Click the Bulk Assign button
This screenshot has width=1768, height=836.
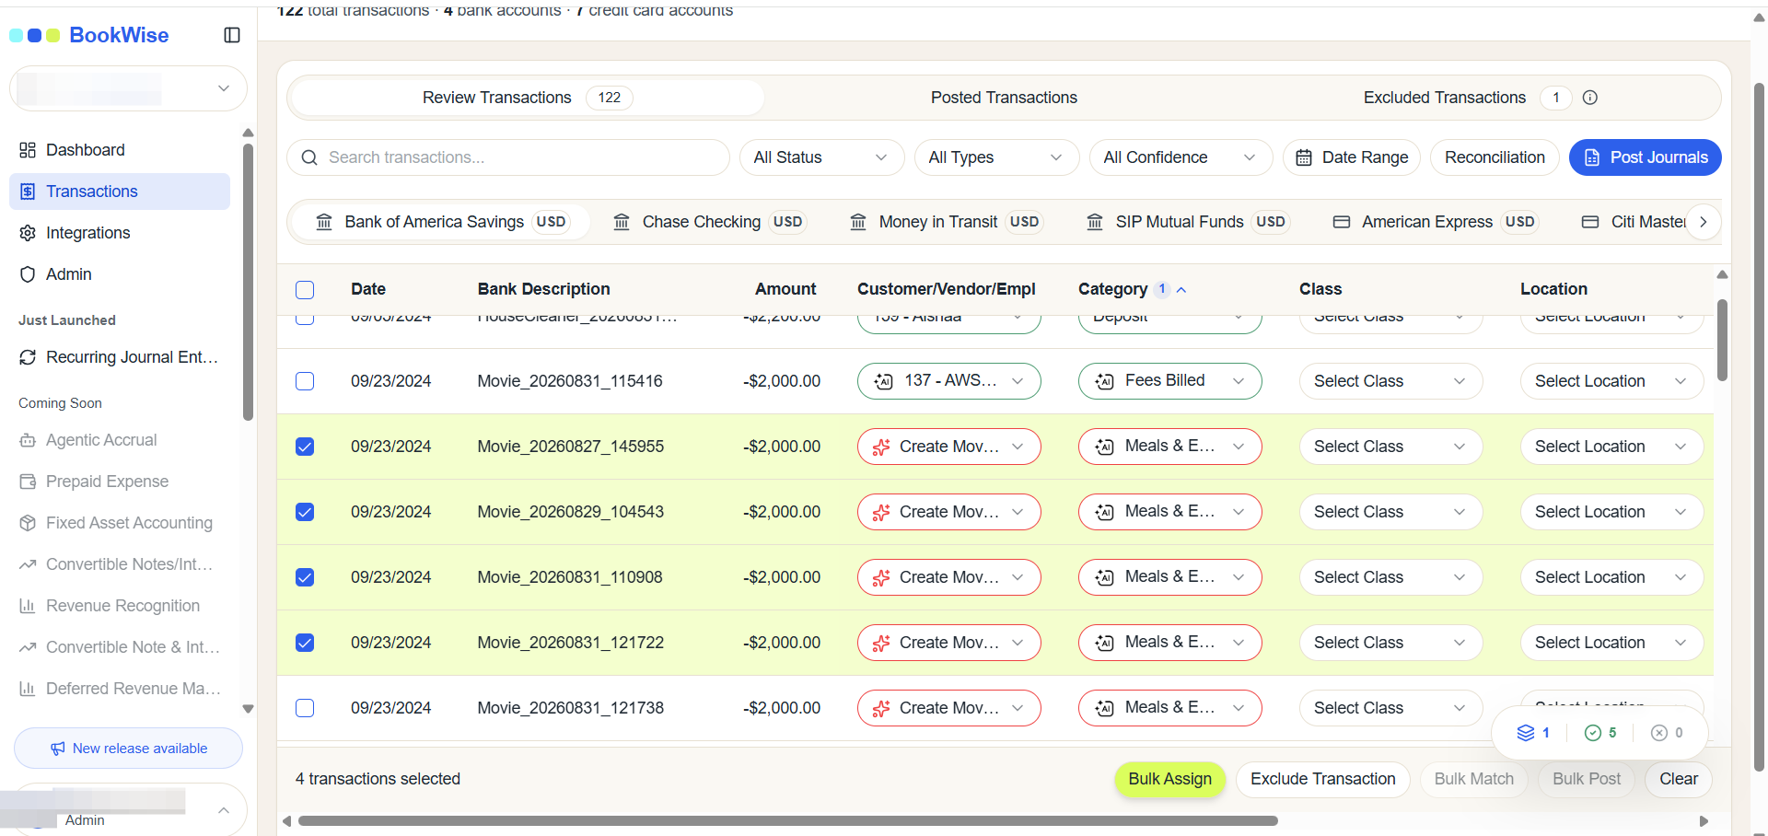[1169, 779]
